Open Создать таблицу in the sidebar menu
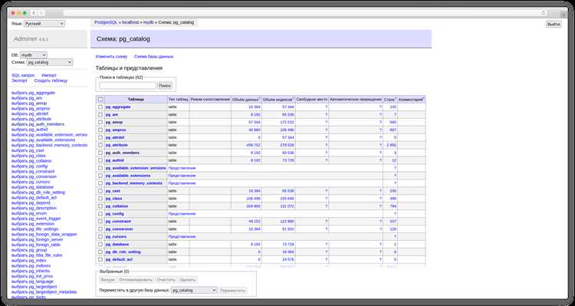Viewport: 575px width, 306px height. coord(51,81)
